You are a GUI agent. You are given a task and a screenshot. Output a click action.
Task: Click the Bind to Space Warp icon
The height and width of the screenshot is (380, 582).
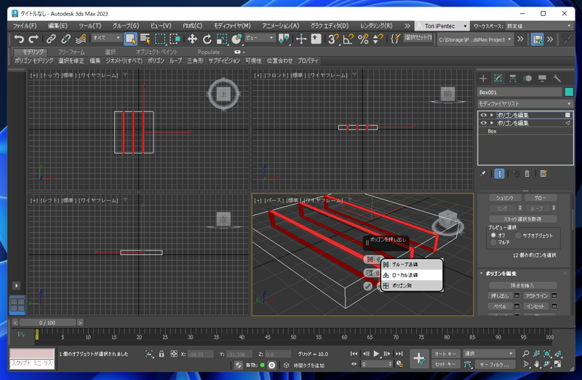click(81, 39)
